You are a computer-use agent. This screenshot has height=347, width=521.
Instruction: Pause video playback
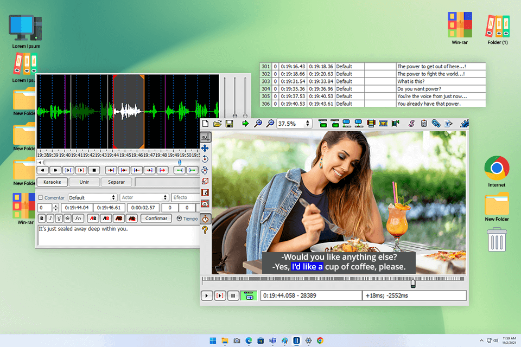tap(233, 295)
